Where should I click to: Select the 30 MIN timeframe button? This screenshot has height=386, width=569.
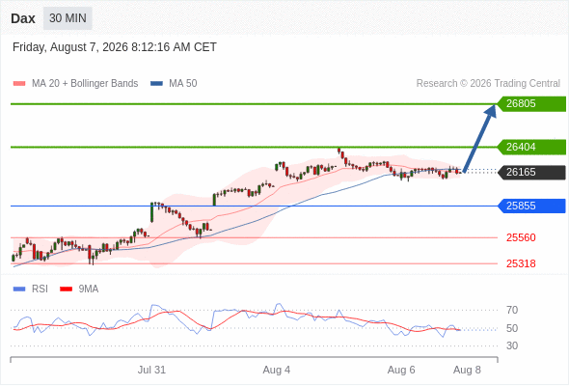(68, 18)
